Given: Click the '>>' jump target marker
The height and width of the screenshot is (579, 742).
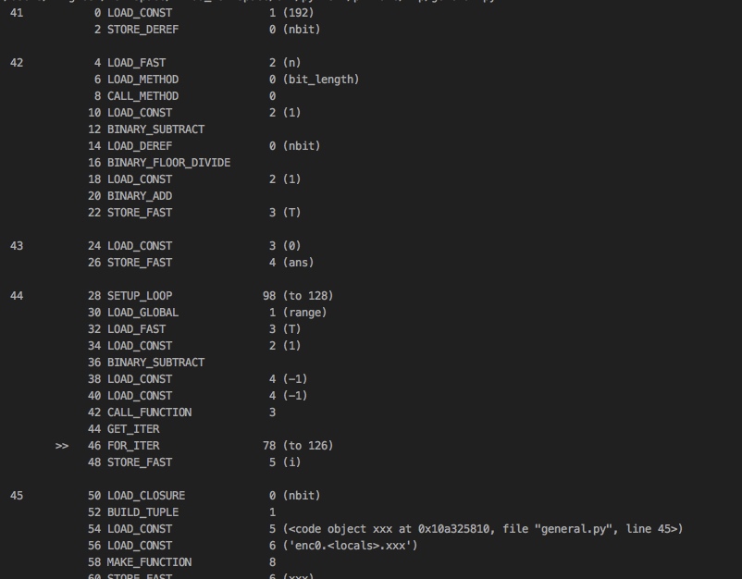Looking at the screenshot, I should [x=62, y=446].
